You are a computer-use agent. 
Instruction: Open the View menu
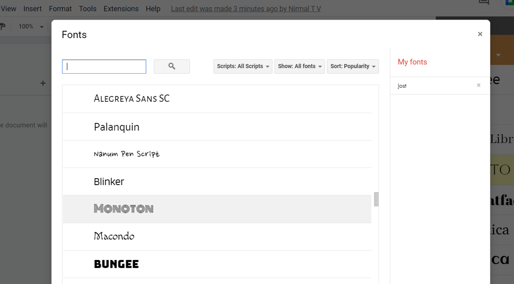point(8,9)
